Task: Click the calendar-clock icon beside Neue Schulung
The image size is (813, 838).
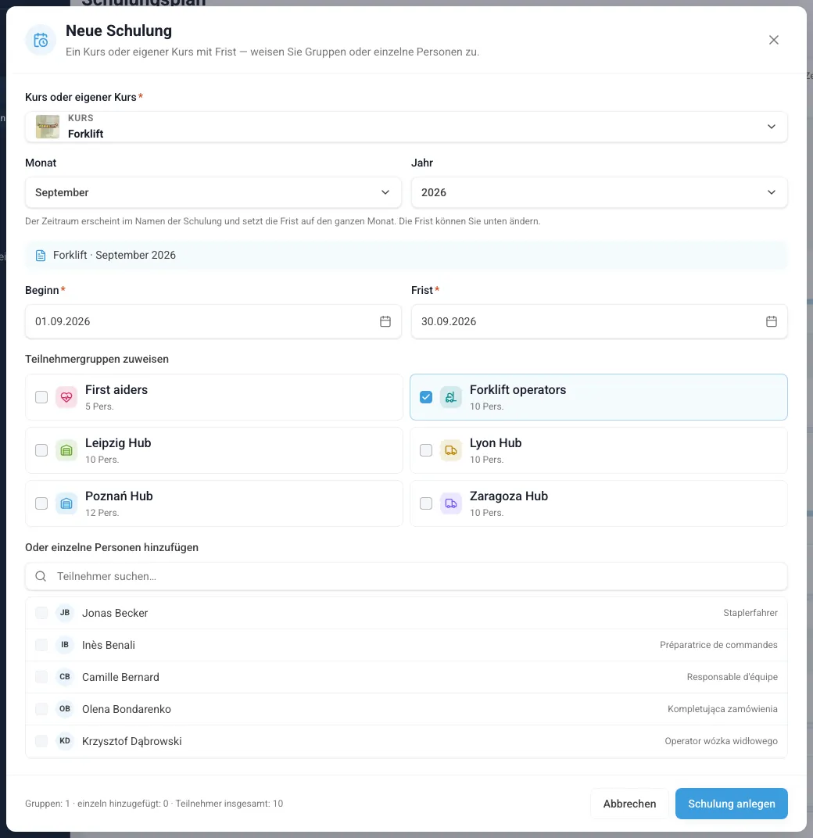Action: [x=41, y=40]
